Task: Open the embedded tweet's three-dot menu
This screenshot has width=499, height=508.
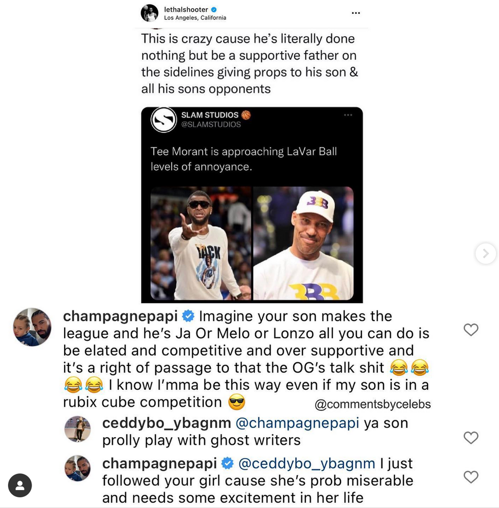Action: 348,115
